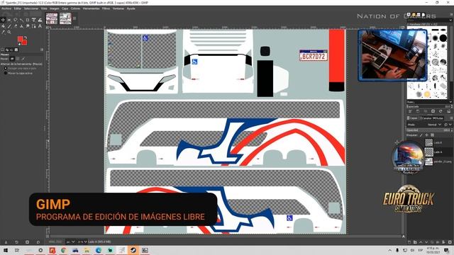Screen dimensions: 454x255
Task: Open tool options tab configuration menu
Action: coord(42,50)
